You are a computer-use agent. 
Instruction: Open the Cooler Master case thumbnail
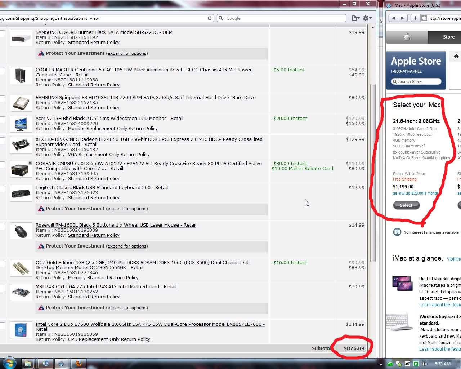(21, 76)
